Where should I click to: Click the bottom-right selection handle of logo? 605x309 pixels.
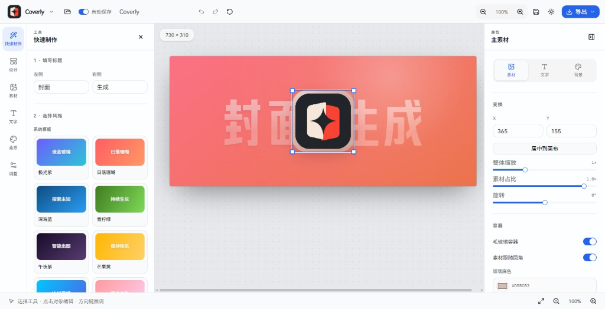pos(354,152)
